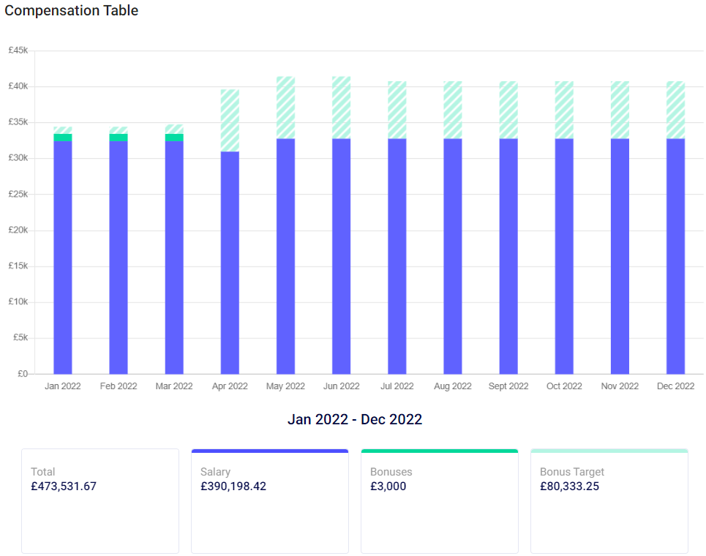Select the Bonus Target summary card
706x556 pixels.
click(609, 501)
